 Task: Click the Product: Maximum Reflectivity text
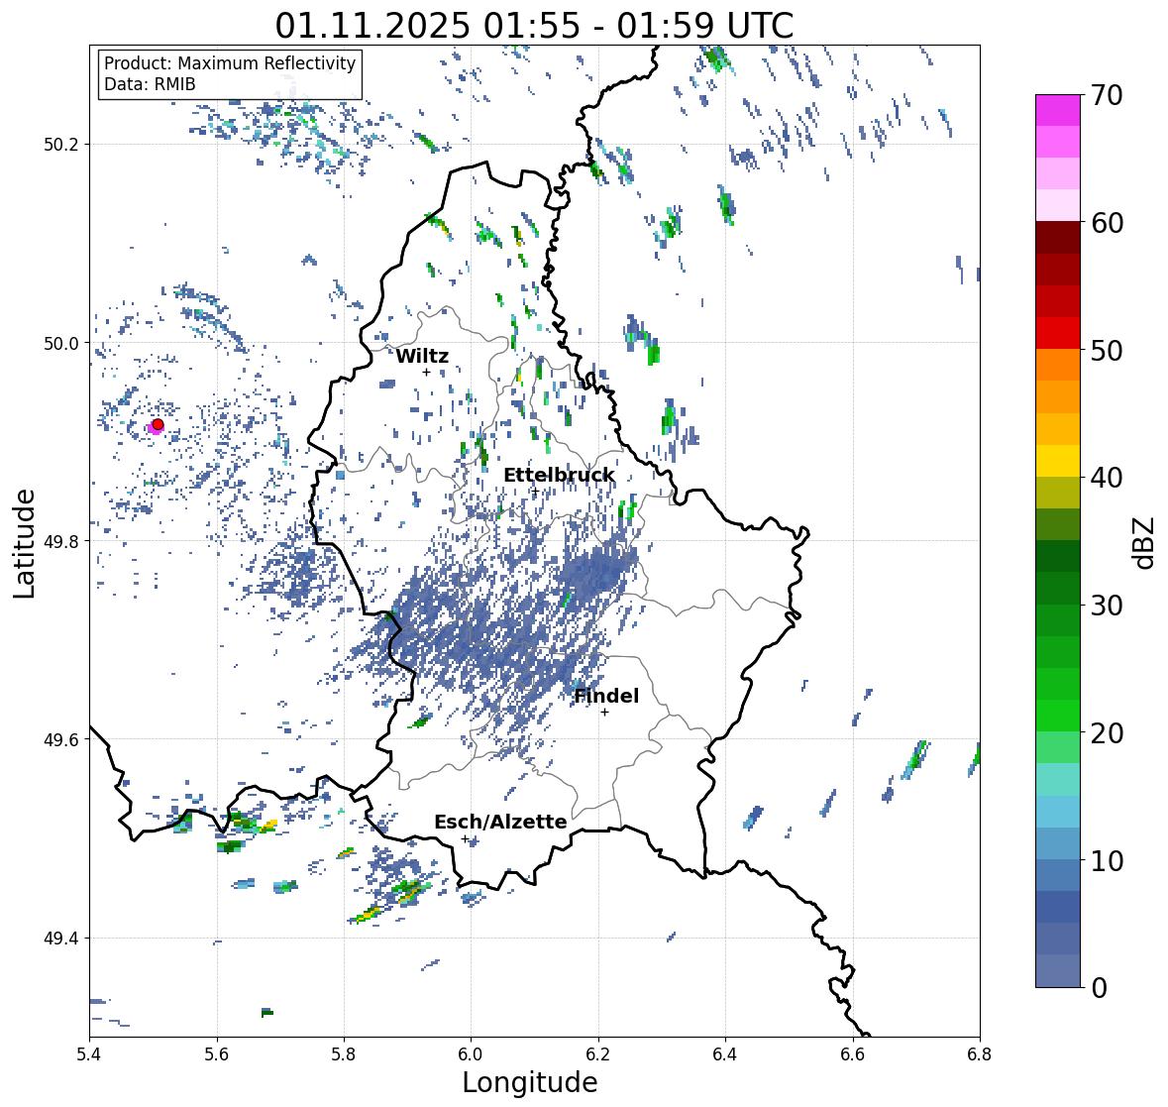click(230, 63)
